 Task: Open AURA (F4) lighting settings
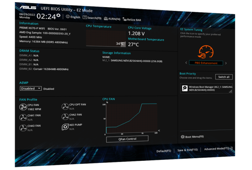[112, 18]
